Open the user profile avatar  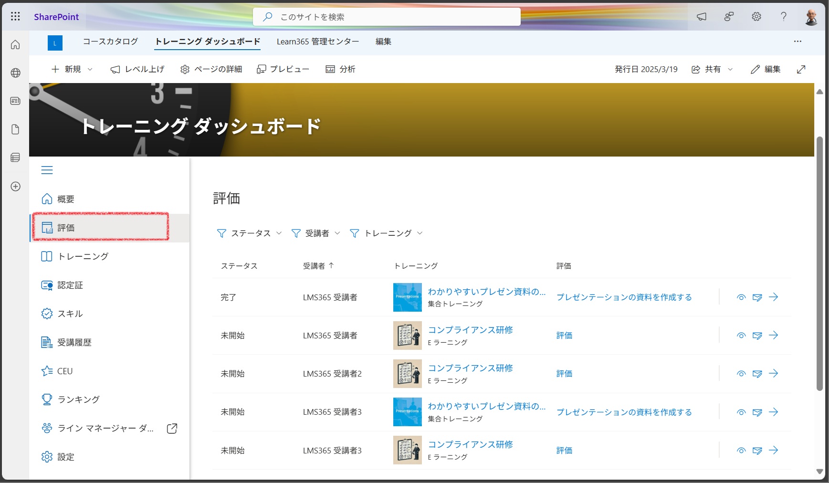tap(811, 17)
